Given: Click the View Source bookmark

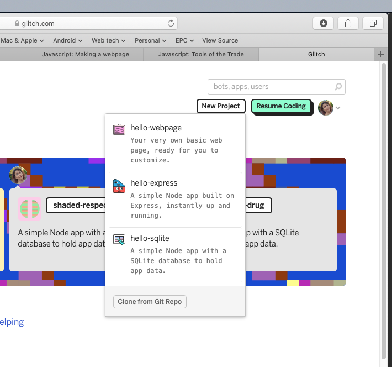Looking at the screenshot, I should pos(220,40).
